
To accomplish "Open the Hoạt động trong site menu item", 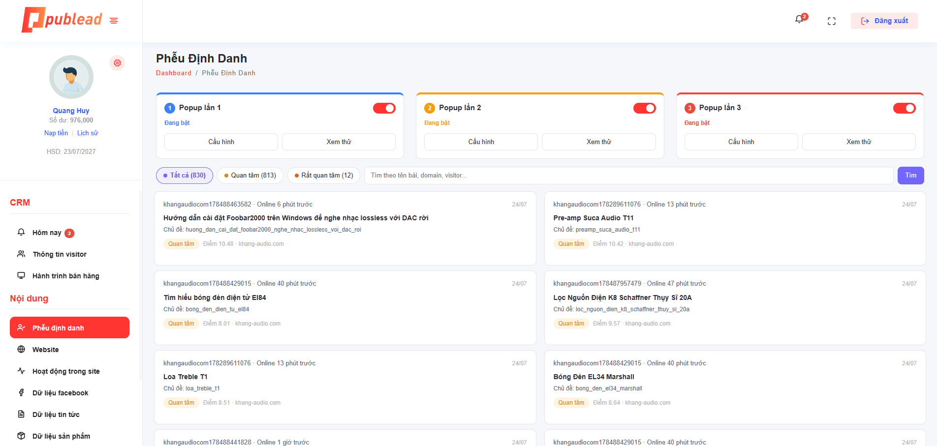I will [x=69, y=371].
